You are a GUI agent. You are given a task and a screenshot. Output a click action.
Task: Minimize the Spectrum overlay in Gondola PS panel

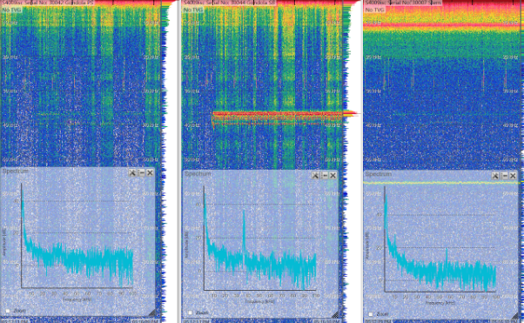coord(141,172)
